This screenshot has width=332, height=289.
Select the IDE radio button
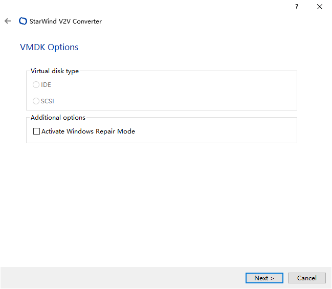pyautogui.click(x=36, y=85)
